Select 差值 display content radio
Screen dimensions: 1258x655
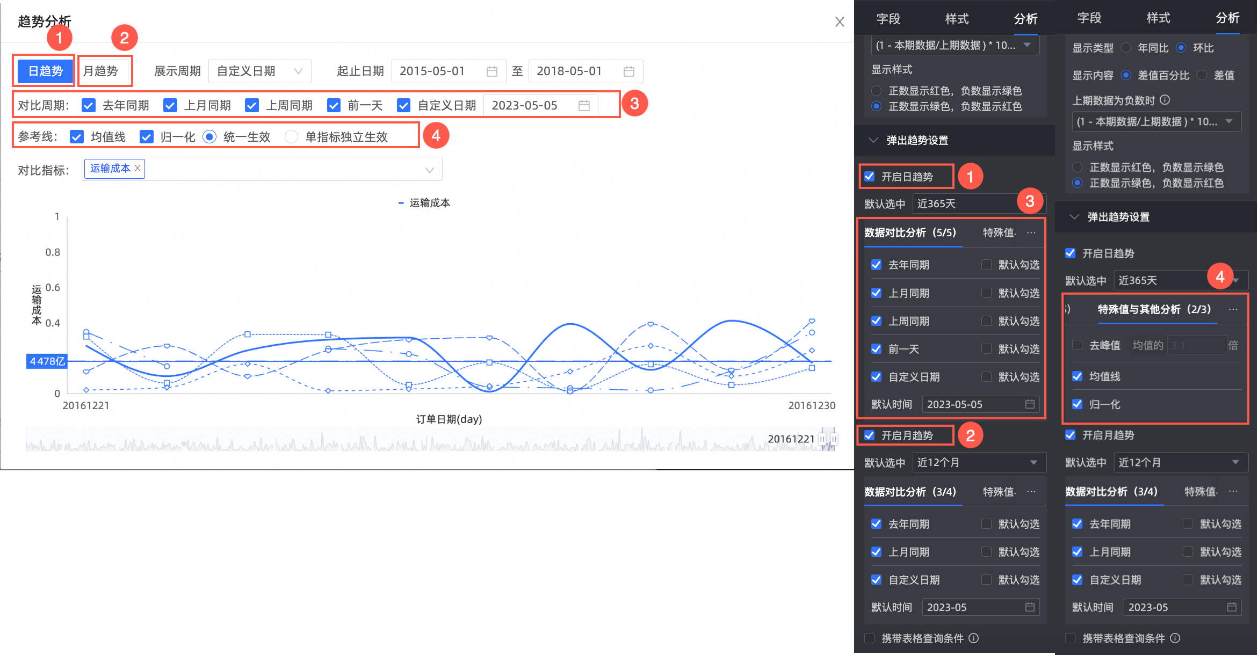(1202, 75)
